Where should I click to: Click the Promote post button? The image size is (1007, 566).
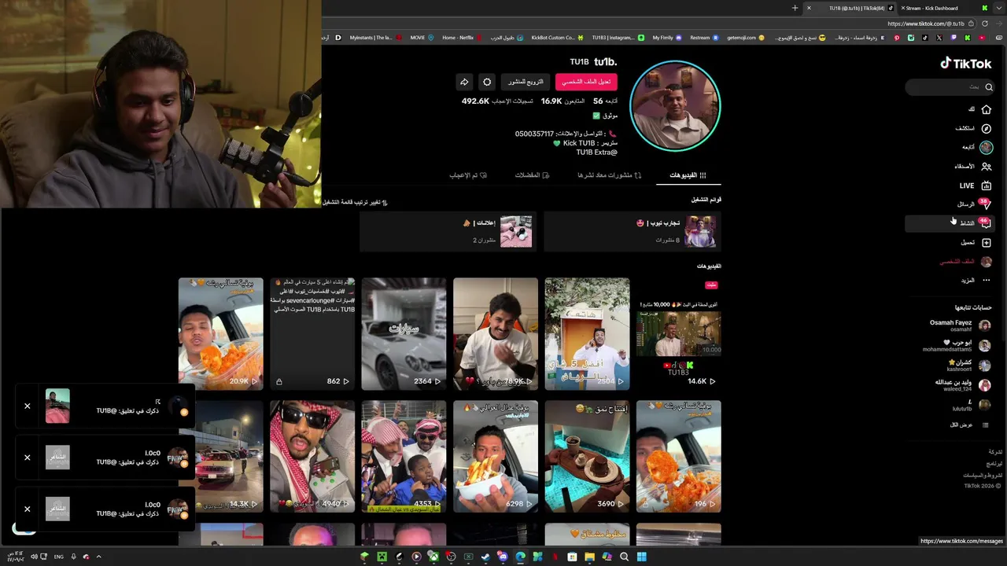pyautogui.click(x=526, y=82)
